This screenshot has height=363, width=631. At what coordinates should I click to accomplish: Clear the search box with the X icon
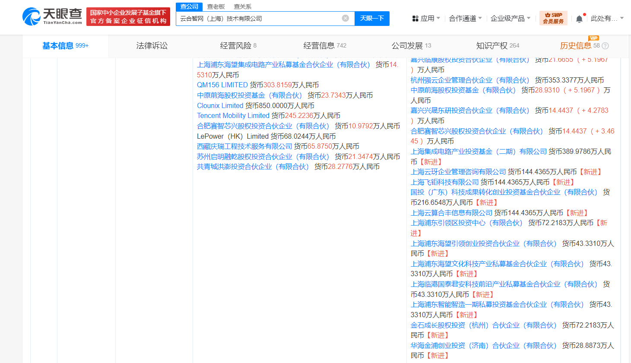[345, 18]
